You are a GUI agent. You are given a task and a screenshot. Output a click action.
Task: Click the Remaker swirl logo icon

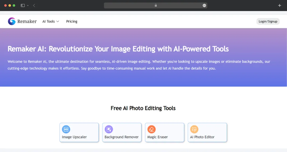12,21
